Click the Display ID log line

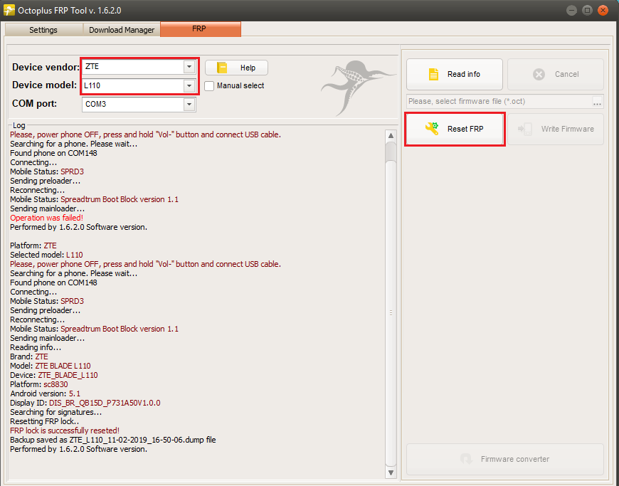pos(85,403)
